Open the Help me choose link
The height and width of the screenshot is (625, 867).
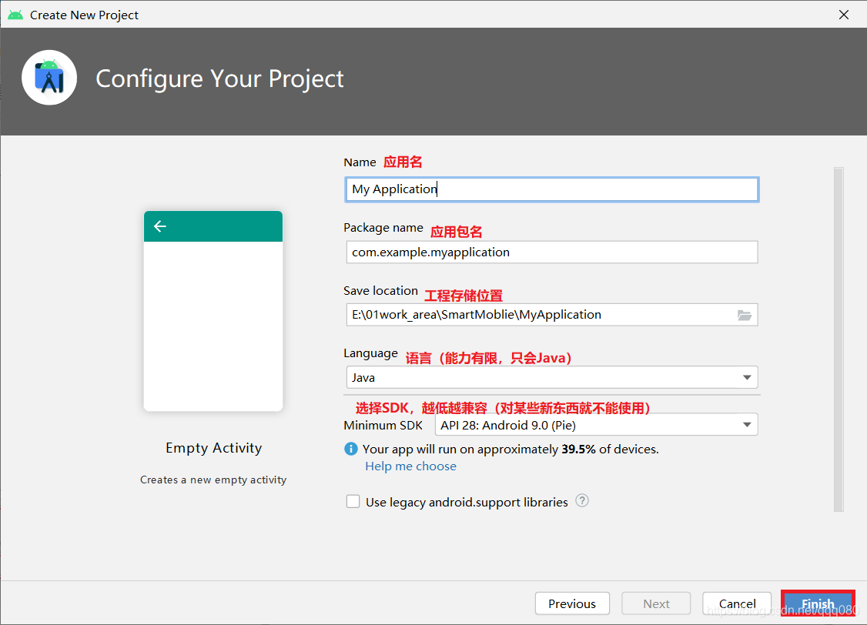pos(410,466)
